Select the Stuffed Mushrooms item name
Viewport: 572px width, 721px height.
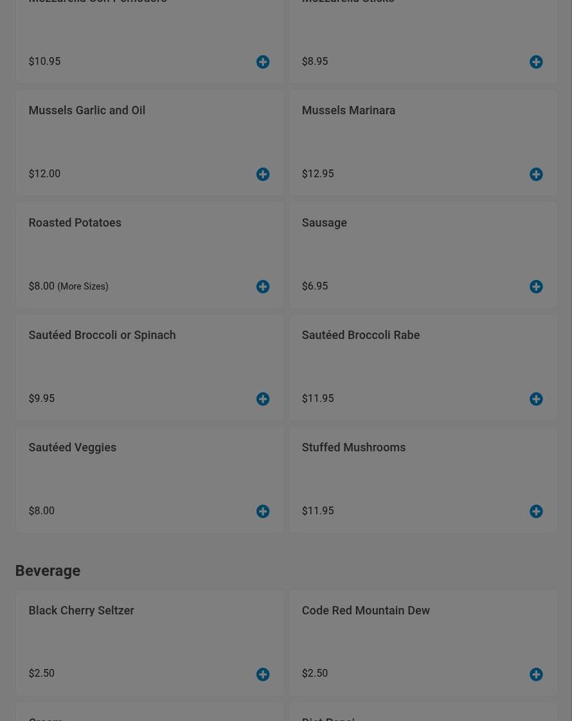tap(353, 447)
